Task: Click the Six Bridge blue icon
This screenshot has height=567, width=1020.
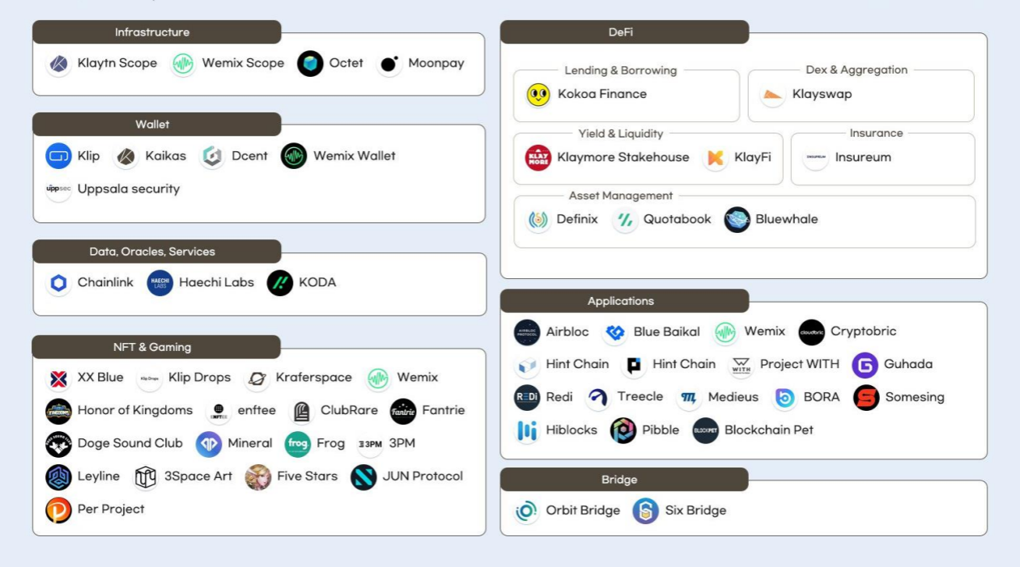Action: [646, 510]
